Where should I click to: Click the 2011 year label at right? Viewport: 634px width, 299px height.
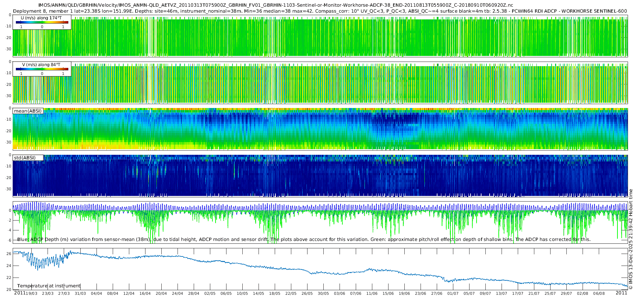tap(621, 293)
